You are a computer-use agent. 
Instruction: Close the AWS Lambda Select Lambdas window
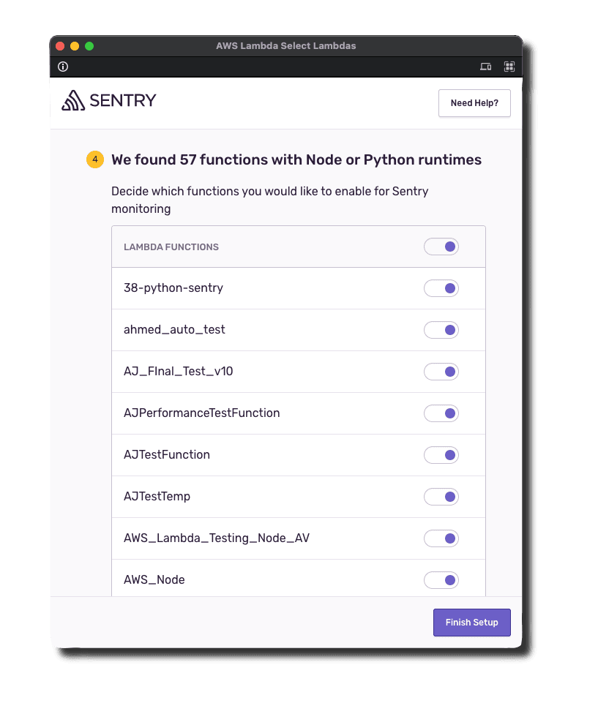60,46
